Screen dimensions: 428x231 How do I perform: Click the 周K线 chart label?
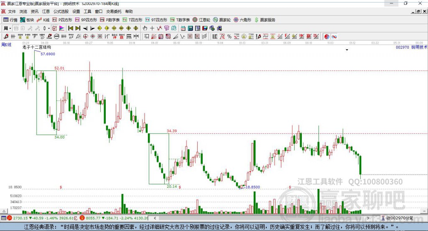click(x=6, y=45)
